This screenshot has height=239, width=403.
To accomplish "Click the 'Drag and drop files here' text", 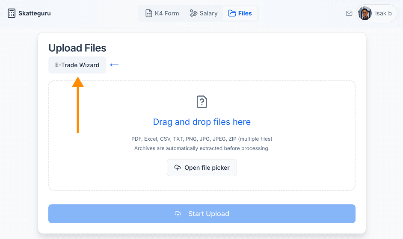I will click(202, 122).
